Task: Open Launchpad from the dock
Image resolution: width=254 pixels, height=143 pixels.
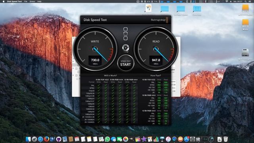Action: [35, 139]
